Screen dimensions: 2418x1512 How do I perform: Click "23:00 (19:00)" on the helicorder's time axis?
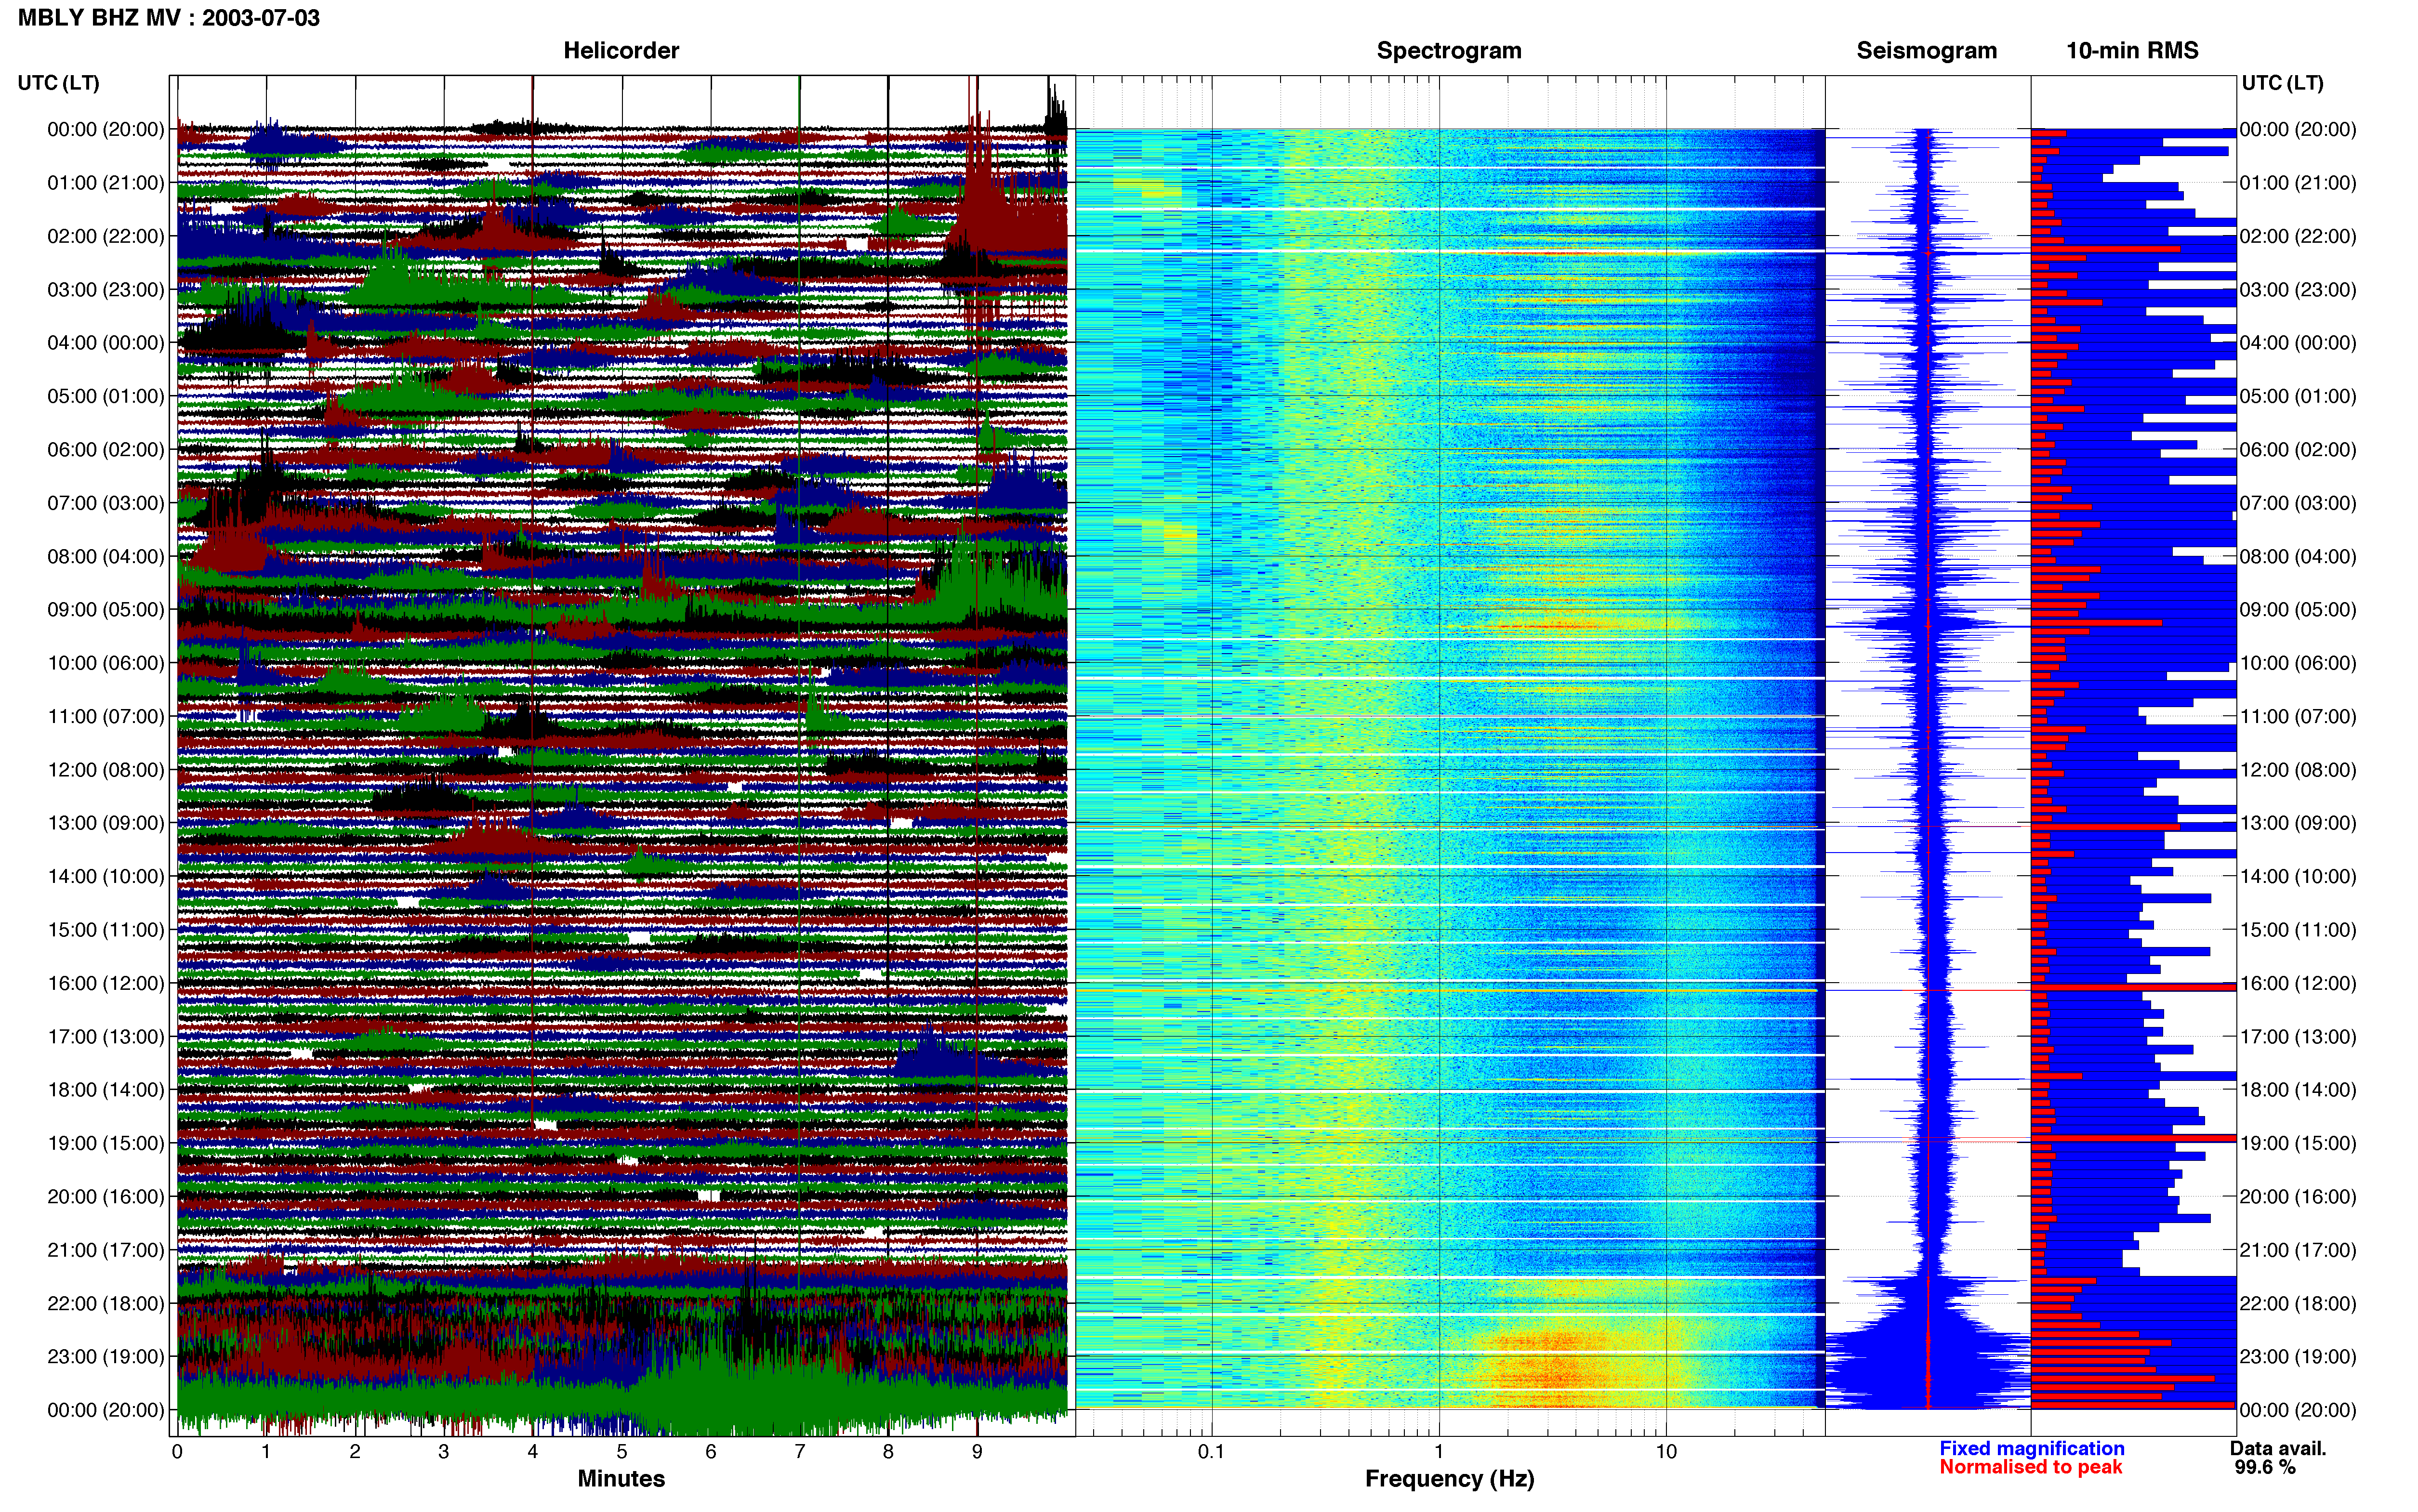pos(106,1356)
